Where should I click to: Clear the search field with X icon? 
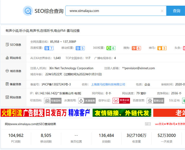[162, 11]
